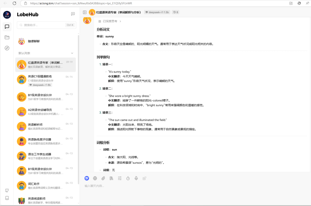Click the model selection brain icon in input bar
Image resolution: width=311 pixels, height=206 pixels.
pos(87,178)
